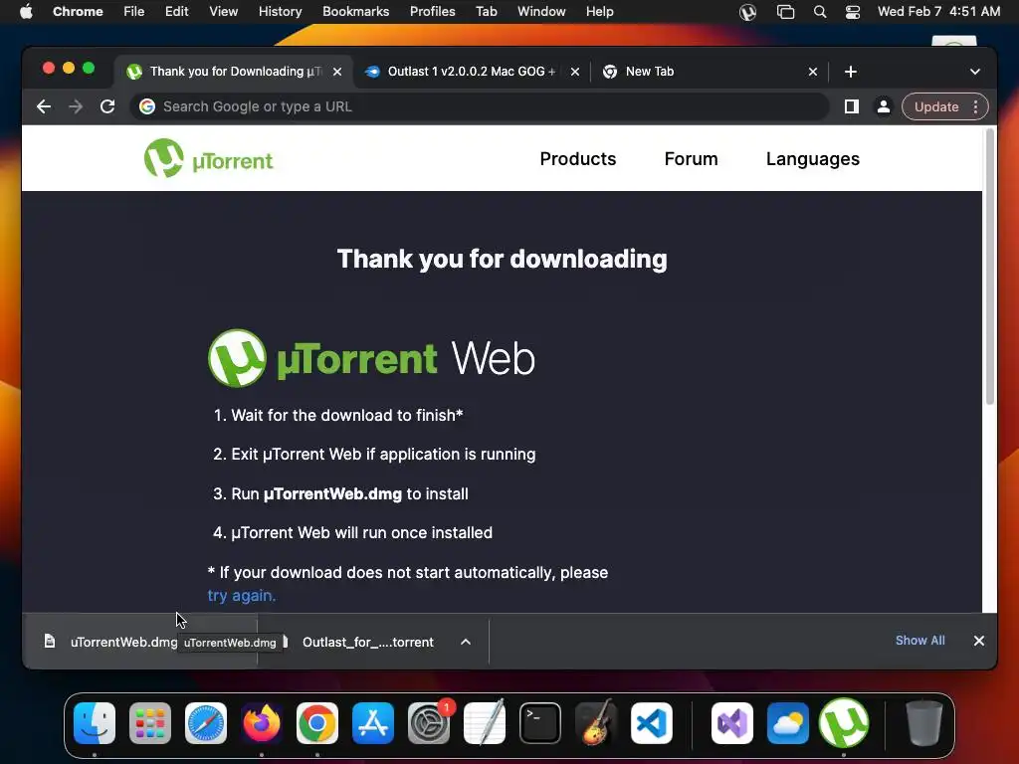Open Visual Studio from the Dock
This screenshot has height=764, width=1019.
[732, 723]
